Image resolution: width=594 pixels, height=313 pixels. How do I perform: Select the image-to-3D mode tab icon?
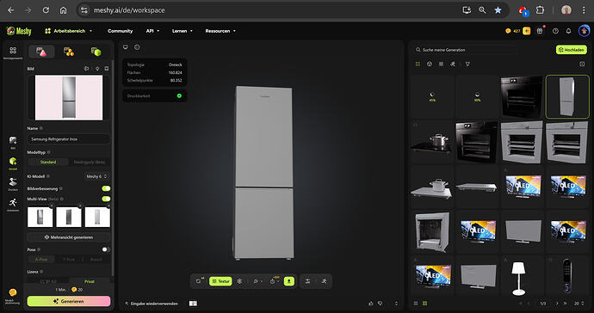41,52
